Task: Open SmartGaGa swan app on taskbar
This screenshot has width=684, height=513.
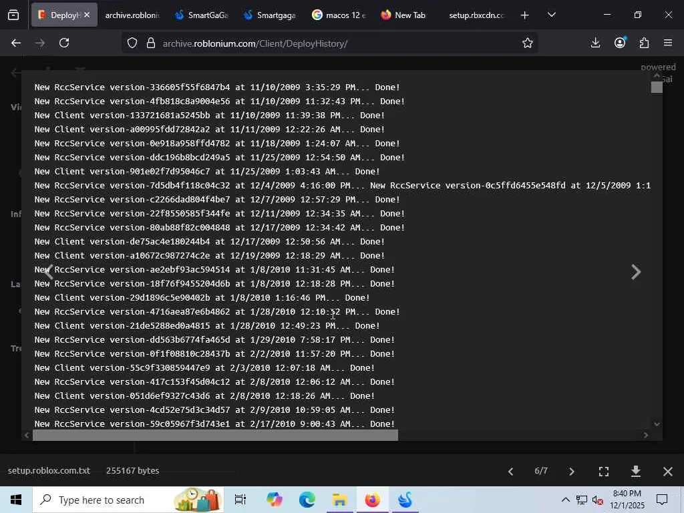Action: click(x=405, y=500)
